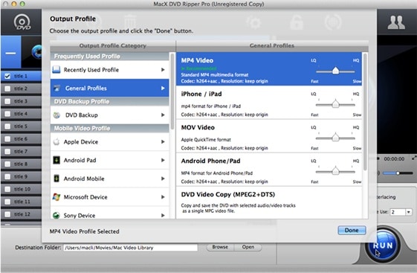Image resolution: width=417 pixels, height=273 pixels.
Task: Click General Profiles category icon
Action: click(x=57, y=88)
